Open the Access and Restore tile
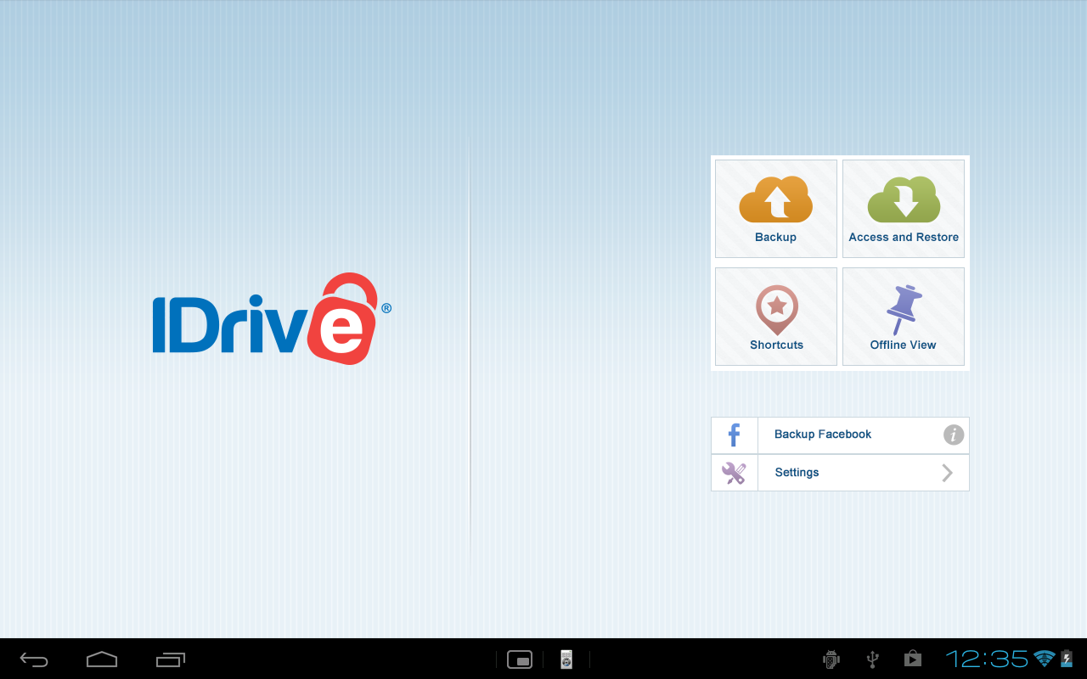This screenshot has width=1087, height=679. pyautogui.click(x=904, y=209)
